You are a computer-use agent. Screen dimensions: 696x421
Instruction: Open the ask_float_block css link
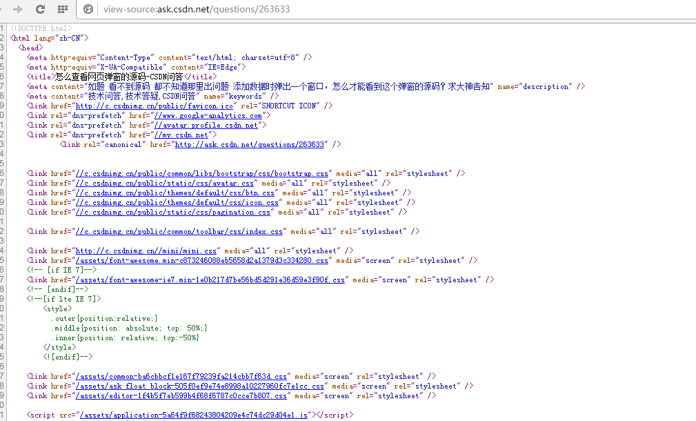click(x=200, y=386)
